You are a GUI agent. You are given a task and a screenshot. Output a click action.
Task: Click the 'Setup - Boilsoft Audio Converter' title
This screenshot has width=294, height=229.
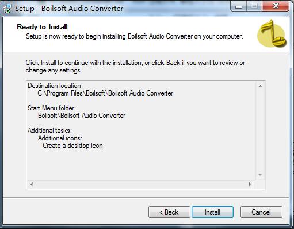(x=69, y=9)
